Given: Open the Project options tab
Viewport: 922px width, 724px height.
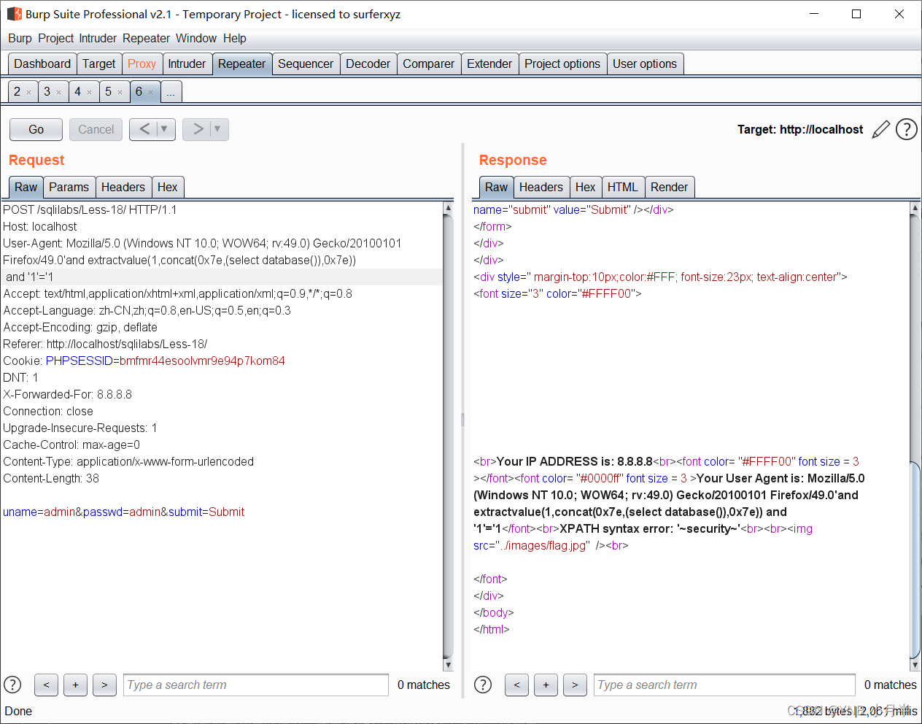Looking at the screenshot, I should [x=562, y=63].
